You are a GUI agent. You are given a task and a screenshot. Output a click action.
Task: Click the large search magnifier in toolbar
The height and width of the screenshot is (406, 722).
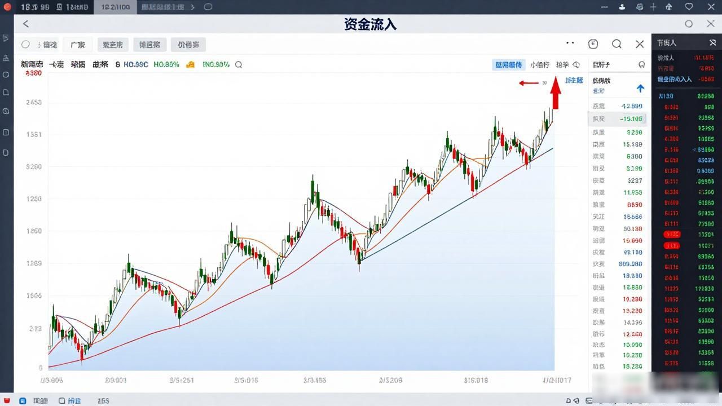[x=617, y=44]
